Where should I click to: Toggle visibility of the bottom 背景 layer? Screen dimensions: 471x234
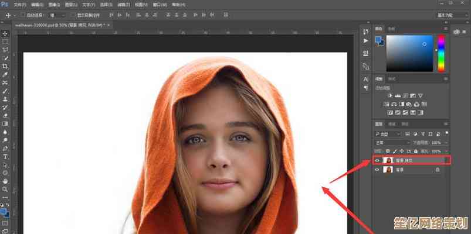point(377,170)
